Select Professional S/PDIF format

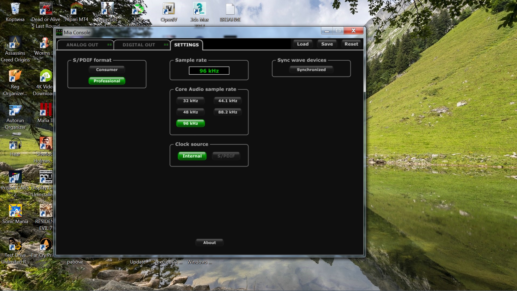tap(107, 81)
